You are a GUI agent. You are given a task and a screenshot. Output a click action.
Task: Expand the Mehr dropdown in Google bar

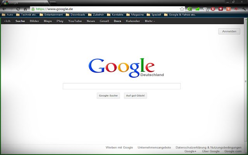click(x=150, y=21)
